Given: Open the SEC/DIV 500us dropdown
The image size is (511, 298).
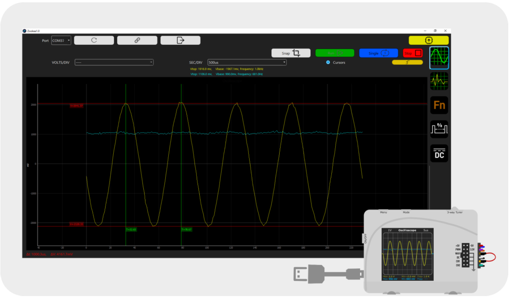Looking at the screenshot, I should coord(247,62).
